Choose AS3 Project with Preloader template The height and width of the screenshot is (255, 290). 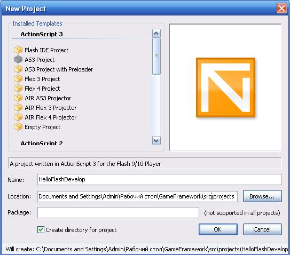tap(59, 69)
